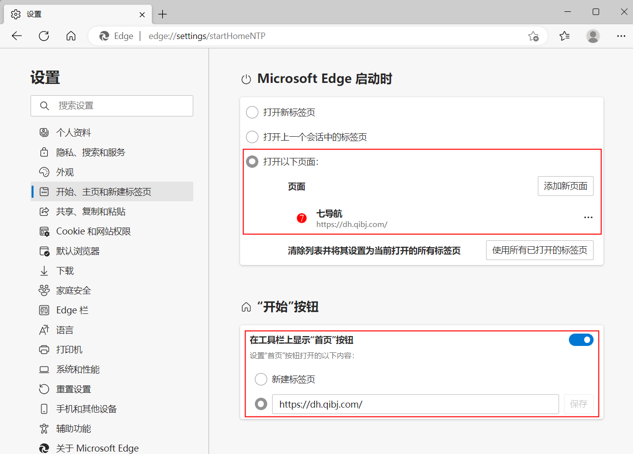The width and height of the screenshot is (633, 454).
Task: Click the search magnifier in 搜索设置
Action: (x=44, y=106)
